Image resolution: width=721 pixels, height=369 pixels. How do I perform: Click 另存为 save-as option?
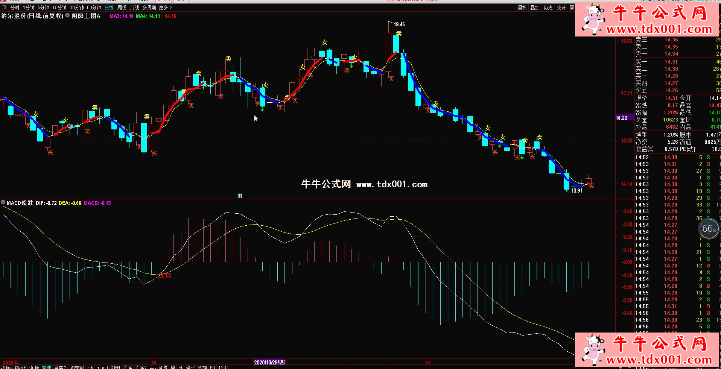click(x=61, y=367)
